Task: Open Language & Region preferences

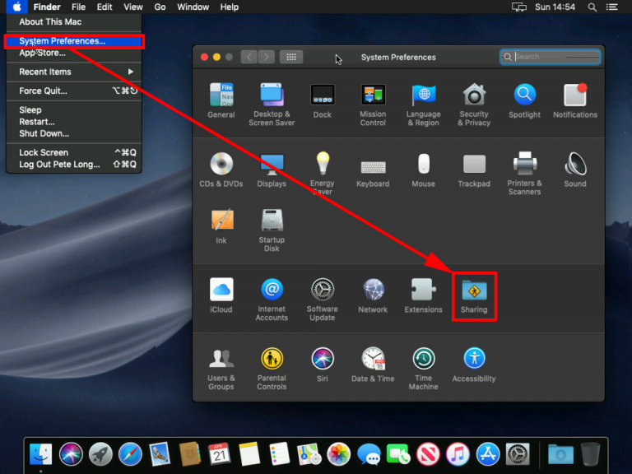Action: point(423,105)
